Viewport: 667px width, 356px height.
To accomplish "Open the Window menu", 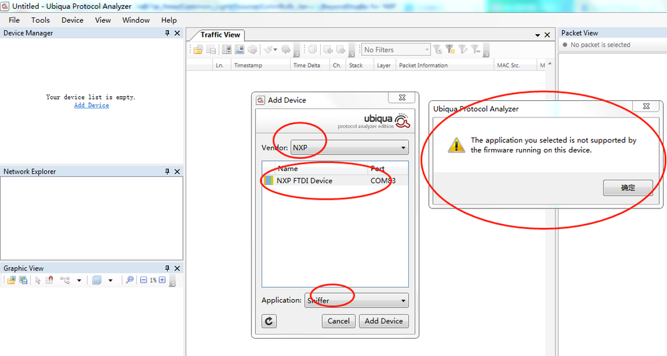I will click(x=136, y=20).
